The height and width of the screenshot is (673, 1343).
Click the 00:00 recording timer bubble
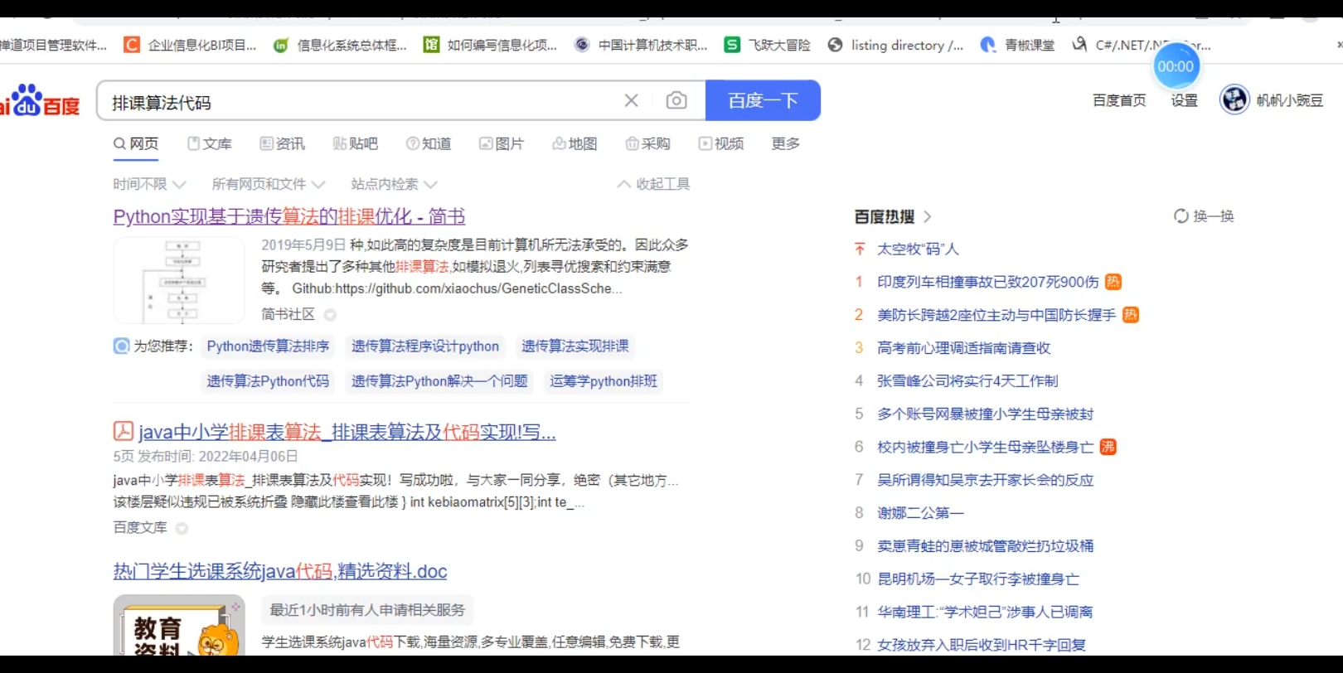(x=1176, y=66)
